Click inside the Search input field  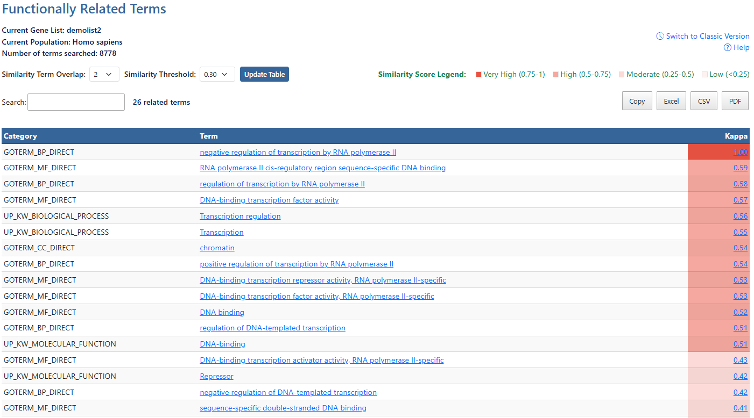(75, 102)
